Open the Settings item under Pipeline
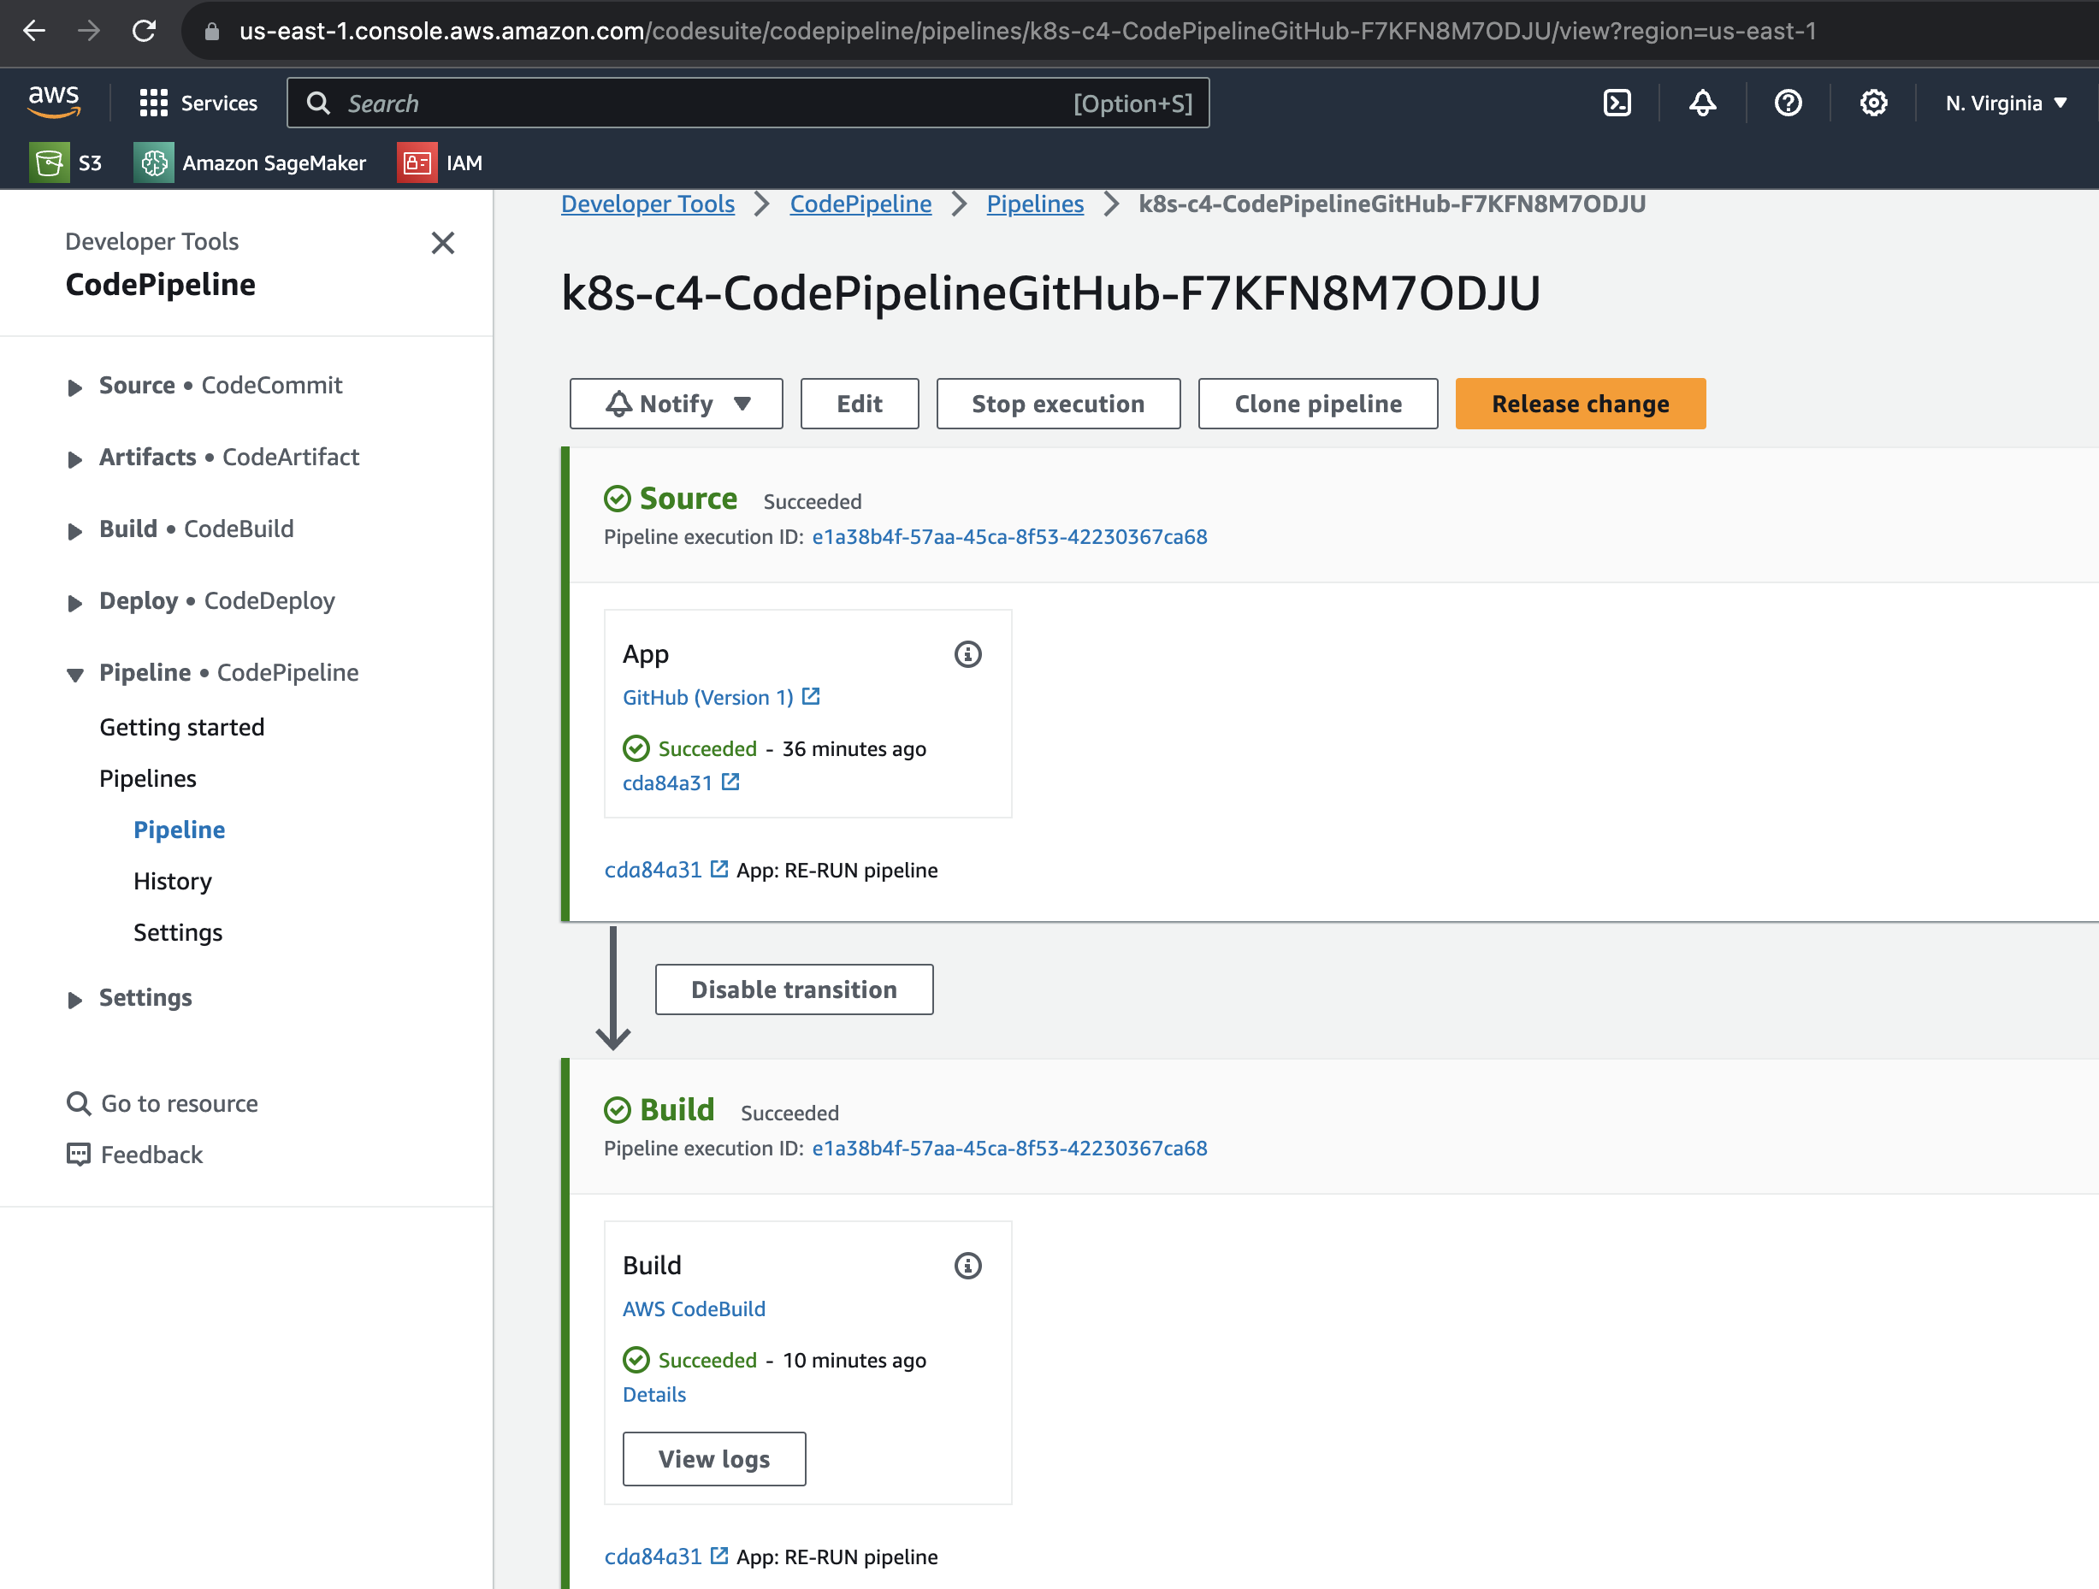This screenshot has width=2099, height=1589. tap(177, 931)
